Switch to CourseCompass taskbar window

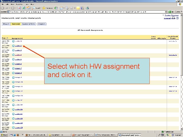coord(106,135)
